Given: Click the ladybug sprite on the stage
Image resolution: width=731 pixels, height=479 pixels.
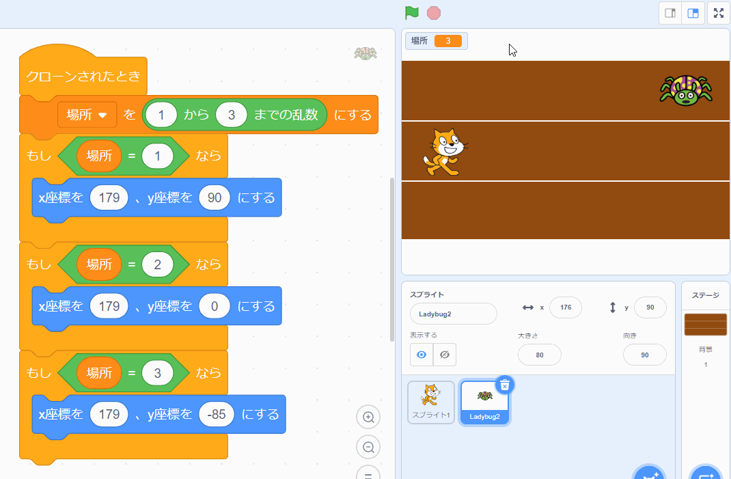Looking at the screenshot, I should [x=686, y=90].
